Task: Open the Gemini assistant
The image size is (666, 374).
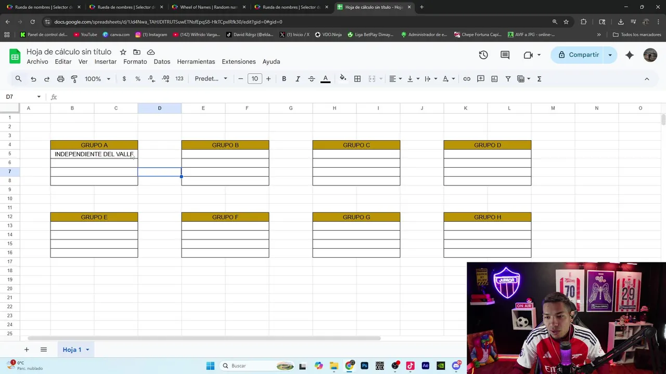Action: pyautogui.click(x=630, y=55)
